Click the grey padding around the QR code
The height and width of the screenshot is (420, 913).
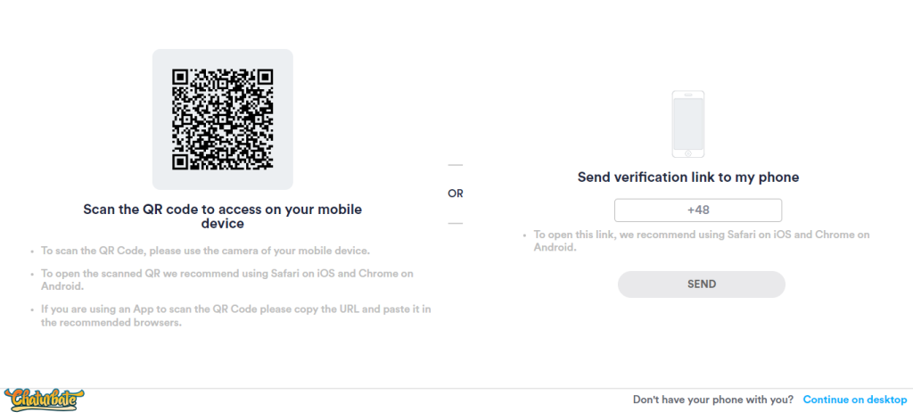click(x=161, y=178)
